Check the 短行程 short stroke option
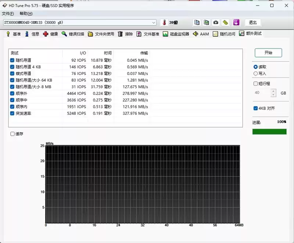The image size is (294, 243). point(255,83)
